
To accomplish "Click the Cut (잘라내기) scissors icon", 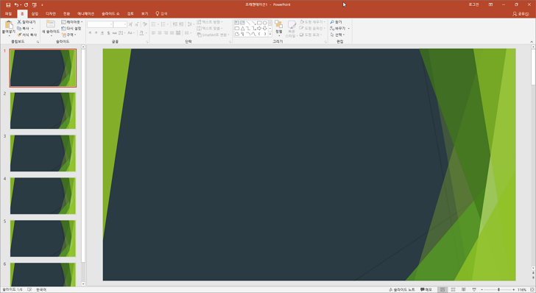I will point(19,22).
